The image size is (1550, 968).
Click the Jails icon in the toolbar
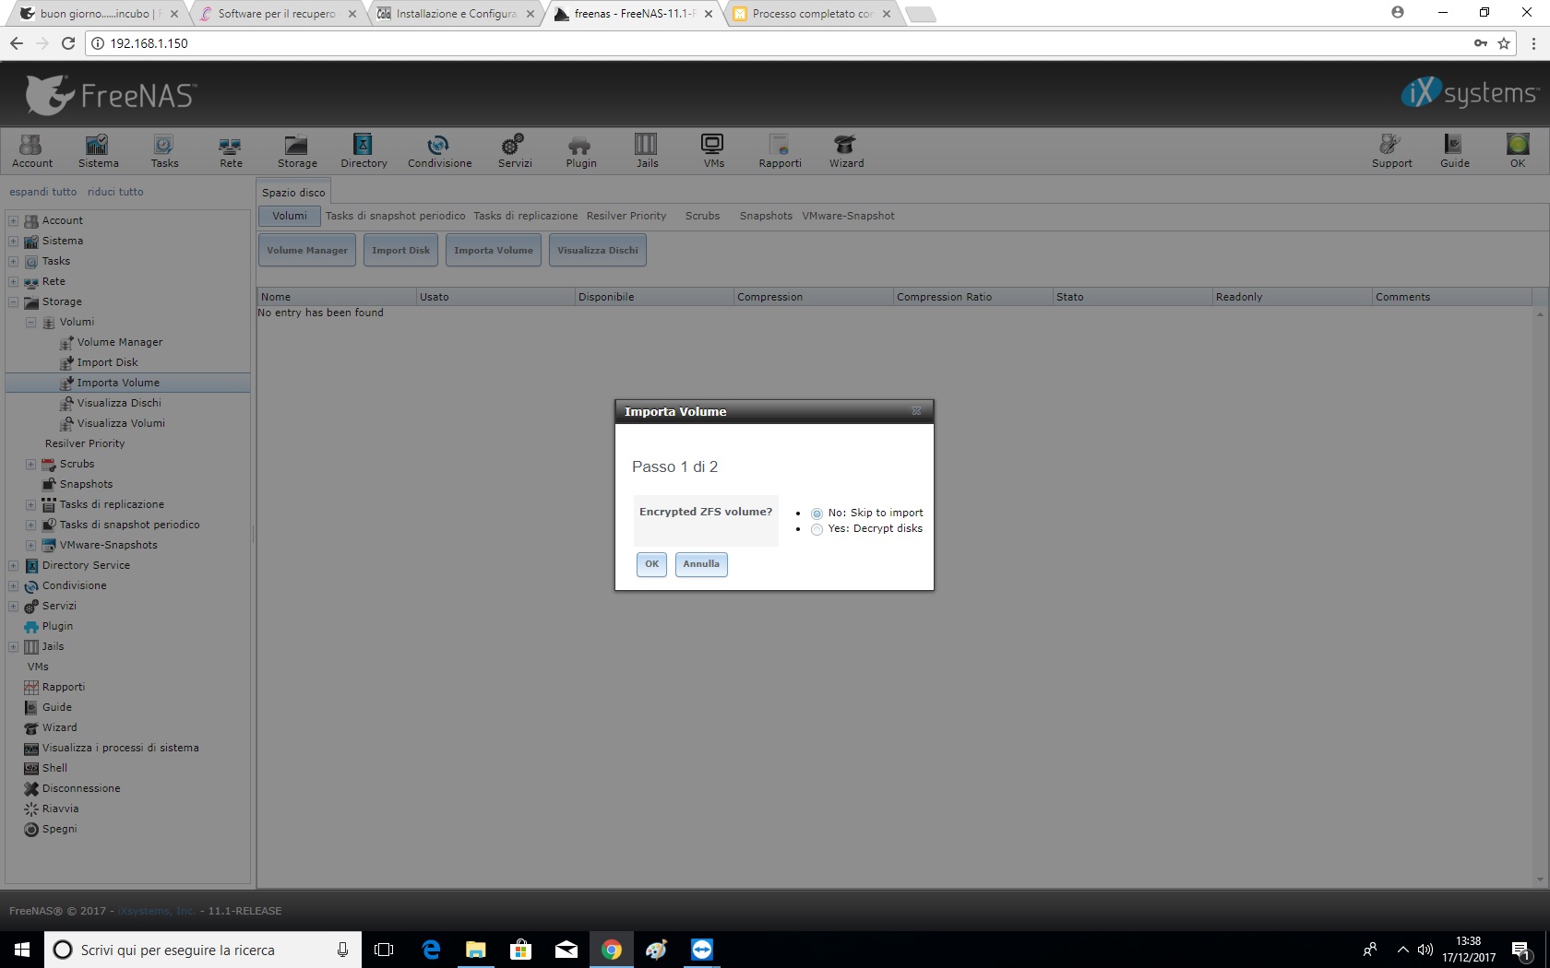coord(647,150)
